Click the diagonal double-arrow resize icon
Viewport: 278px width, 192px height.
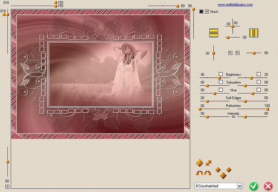208,163
